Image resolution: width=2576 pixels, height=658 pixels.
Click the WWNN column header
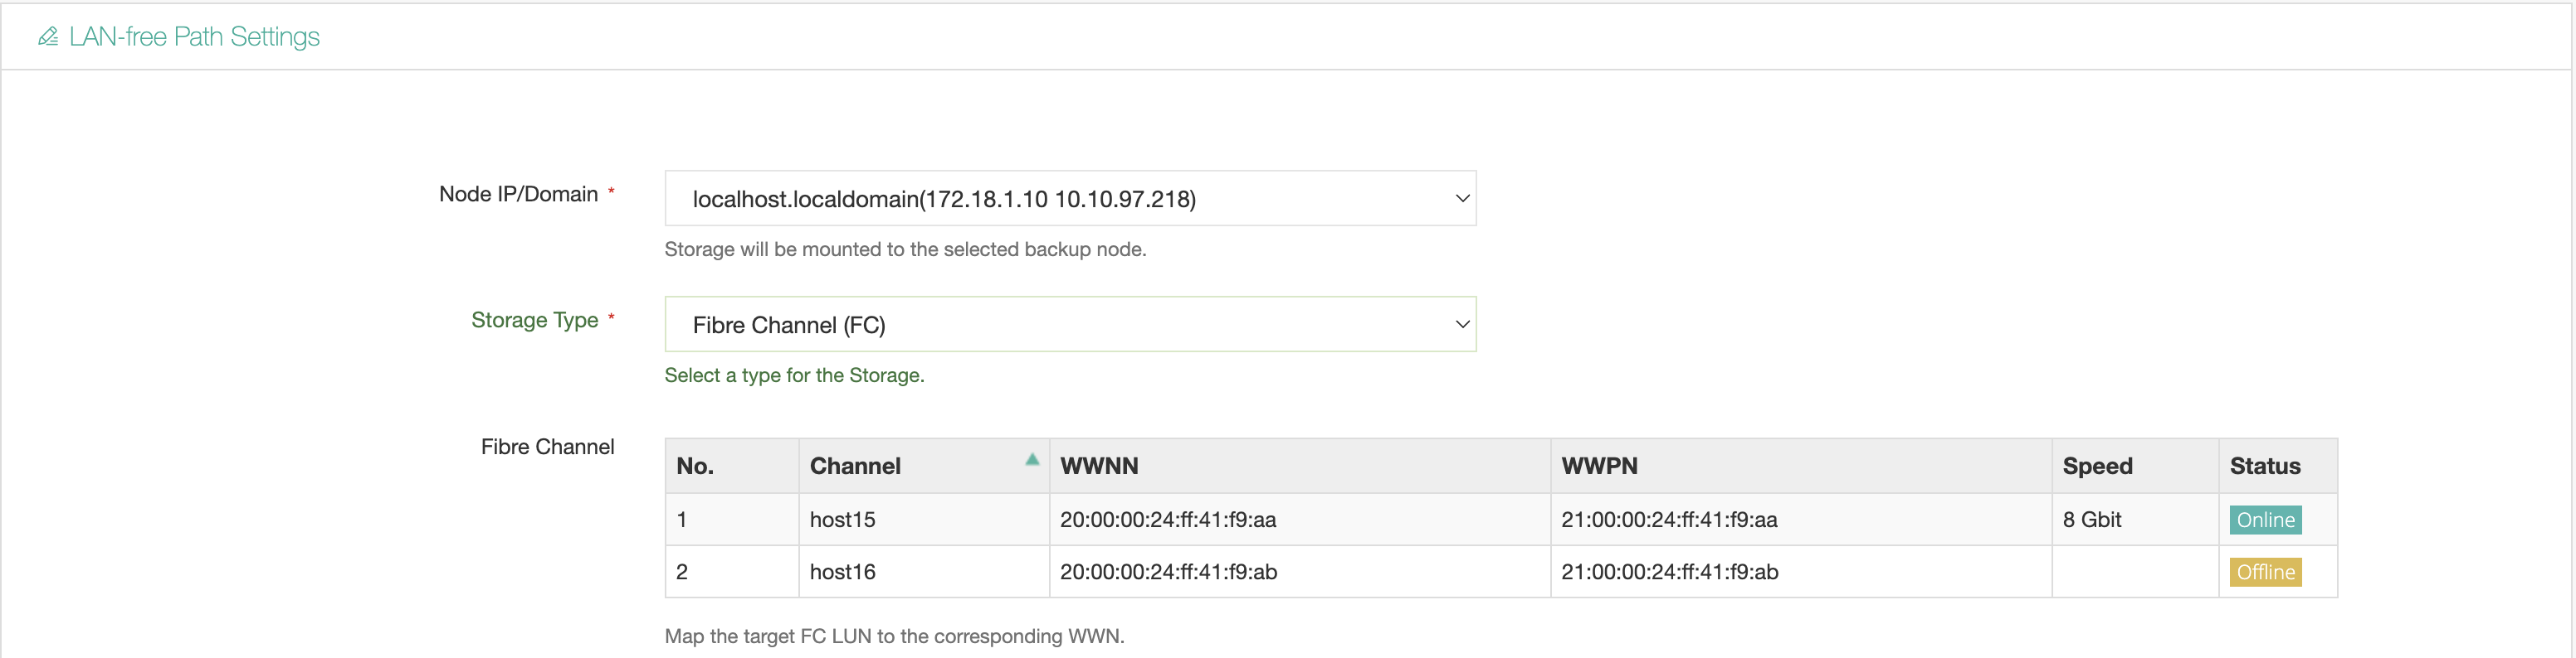1099,465
